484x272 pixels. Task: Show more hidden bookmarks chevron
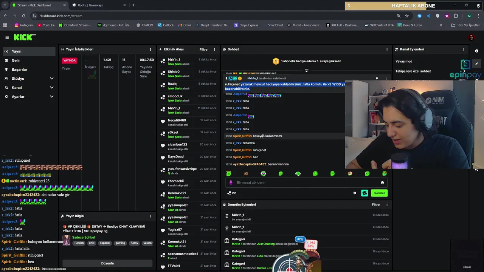click(441, 25)
